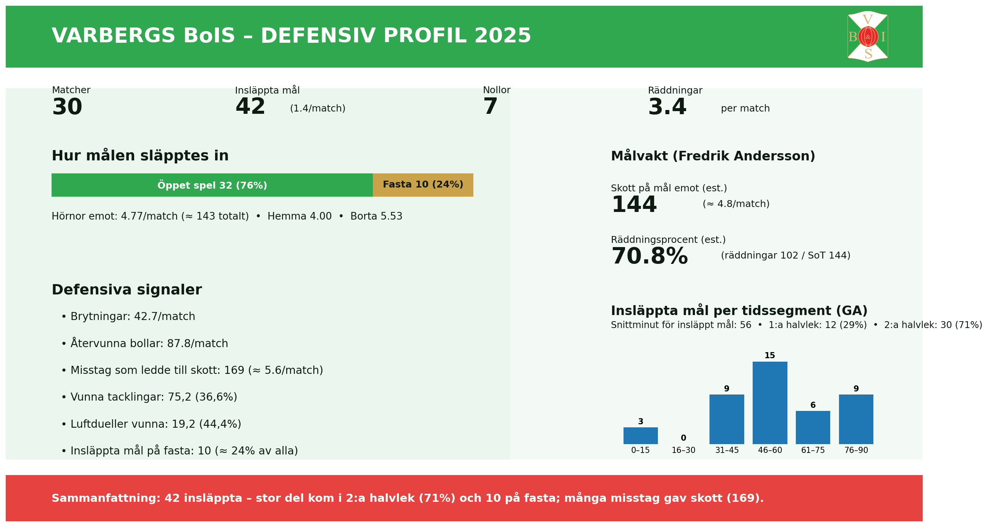This screenshot has height=527, width=988.
Task: Click the 144 shots on target figure
Action: click(x=633, y=205)
